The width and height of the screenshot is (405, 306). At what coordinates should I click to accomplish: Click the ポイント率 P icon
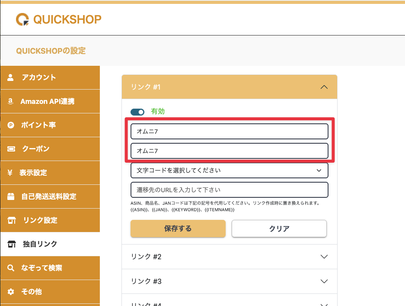pos(11,125)
